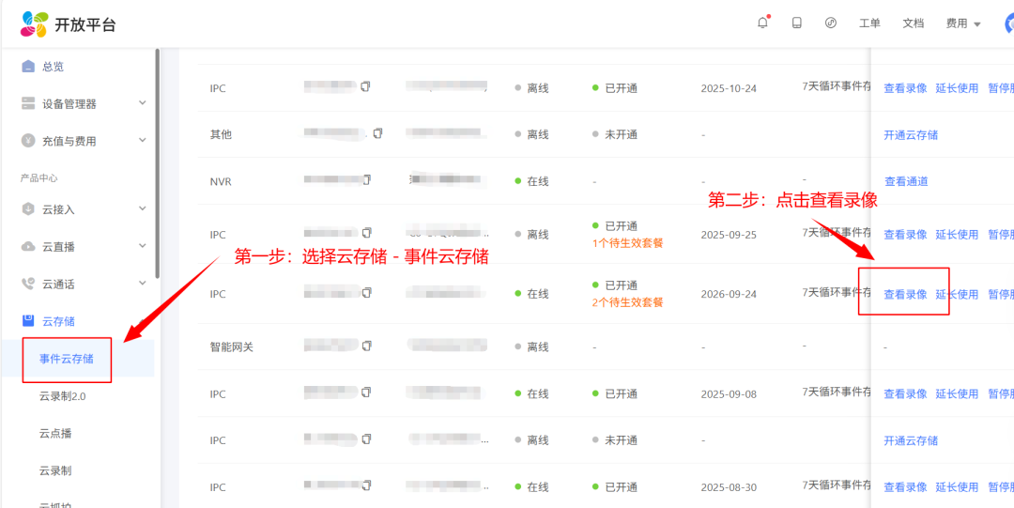Expand the 云直播 menu chevron
This screenshot has width=1014, height=508.
[x=143, y=246]
